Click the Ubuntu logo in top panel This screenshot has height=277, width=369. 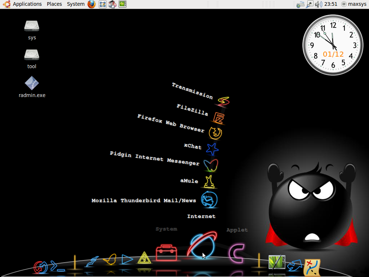point(6,4)
